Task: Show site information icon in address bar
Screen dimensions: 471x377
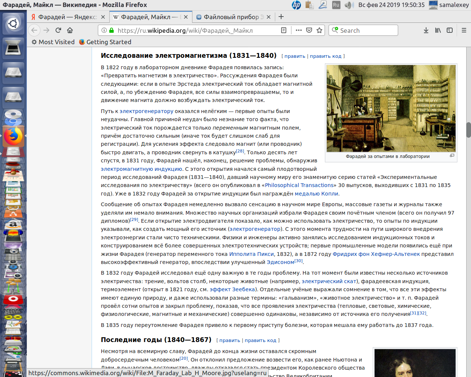Action: (104, 30)
